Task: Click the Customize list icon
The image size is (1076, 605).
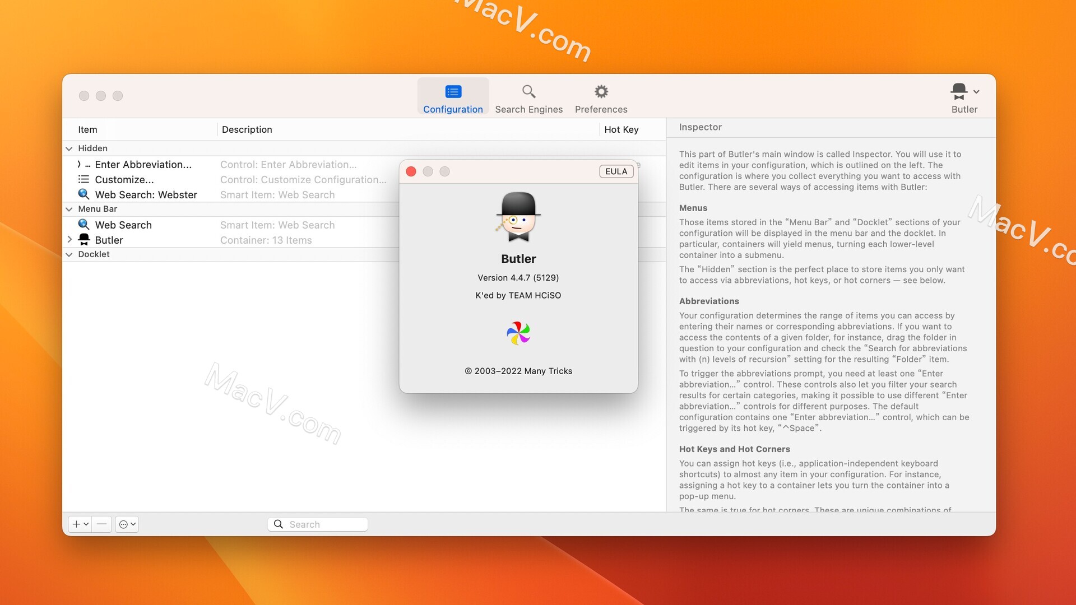Action: pyautogui.click(x=84, y=179)
